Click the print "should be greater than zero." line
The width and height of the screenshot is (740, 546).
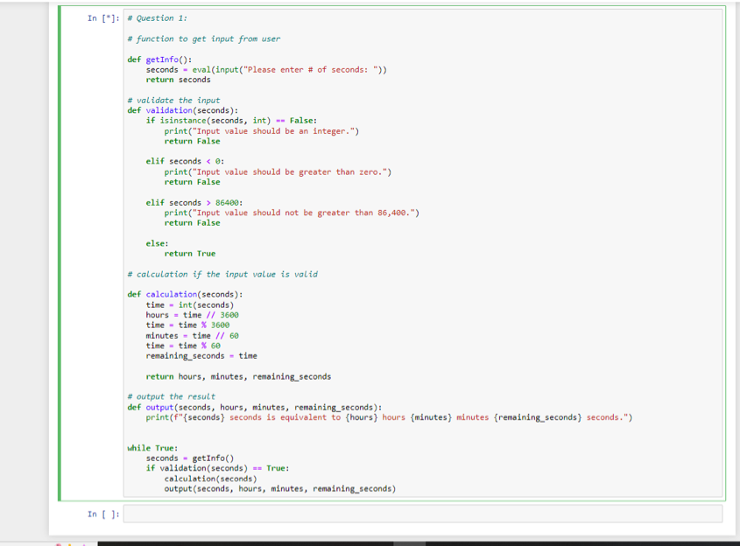click(x=278, y=172)
